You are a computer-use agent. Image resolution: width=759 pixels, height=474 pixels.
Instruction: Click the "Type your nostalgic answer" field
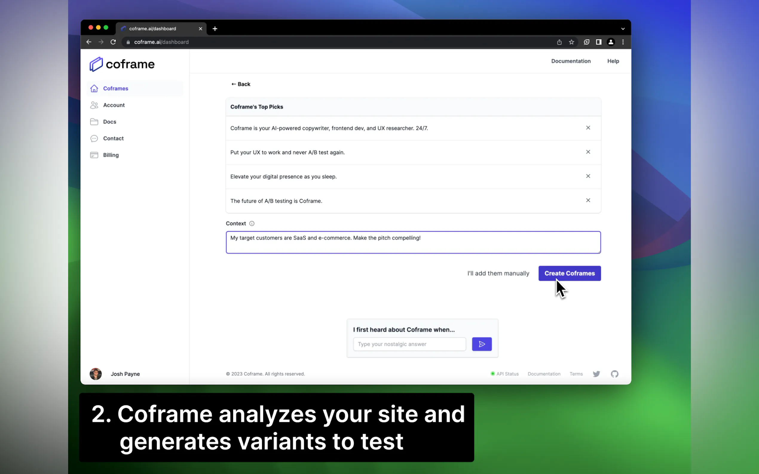coord(409,344)
